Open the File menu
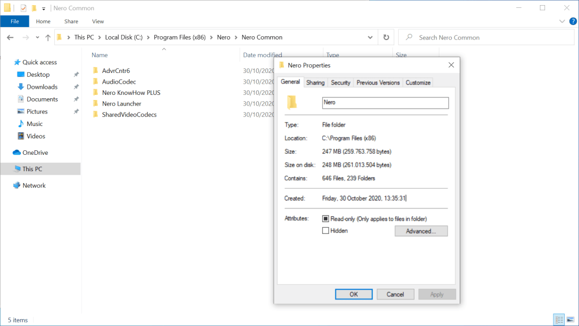Viewport: 579px width, 326px height. coord(15,21)
